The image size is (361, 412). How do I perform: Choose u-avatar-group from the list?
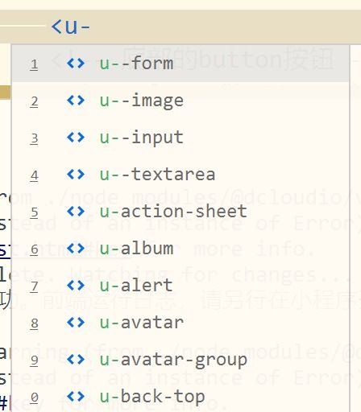coord(180,360)
